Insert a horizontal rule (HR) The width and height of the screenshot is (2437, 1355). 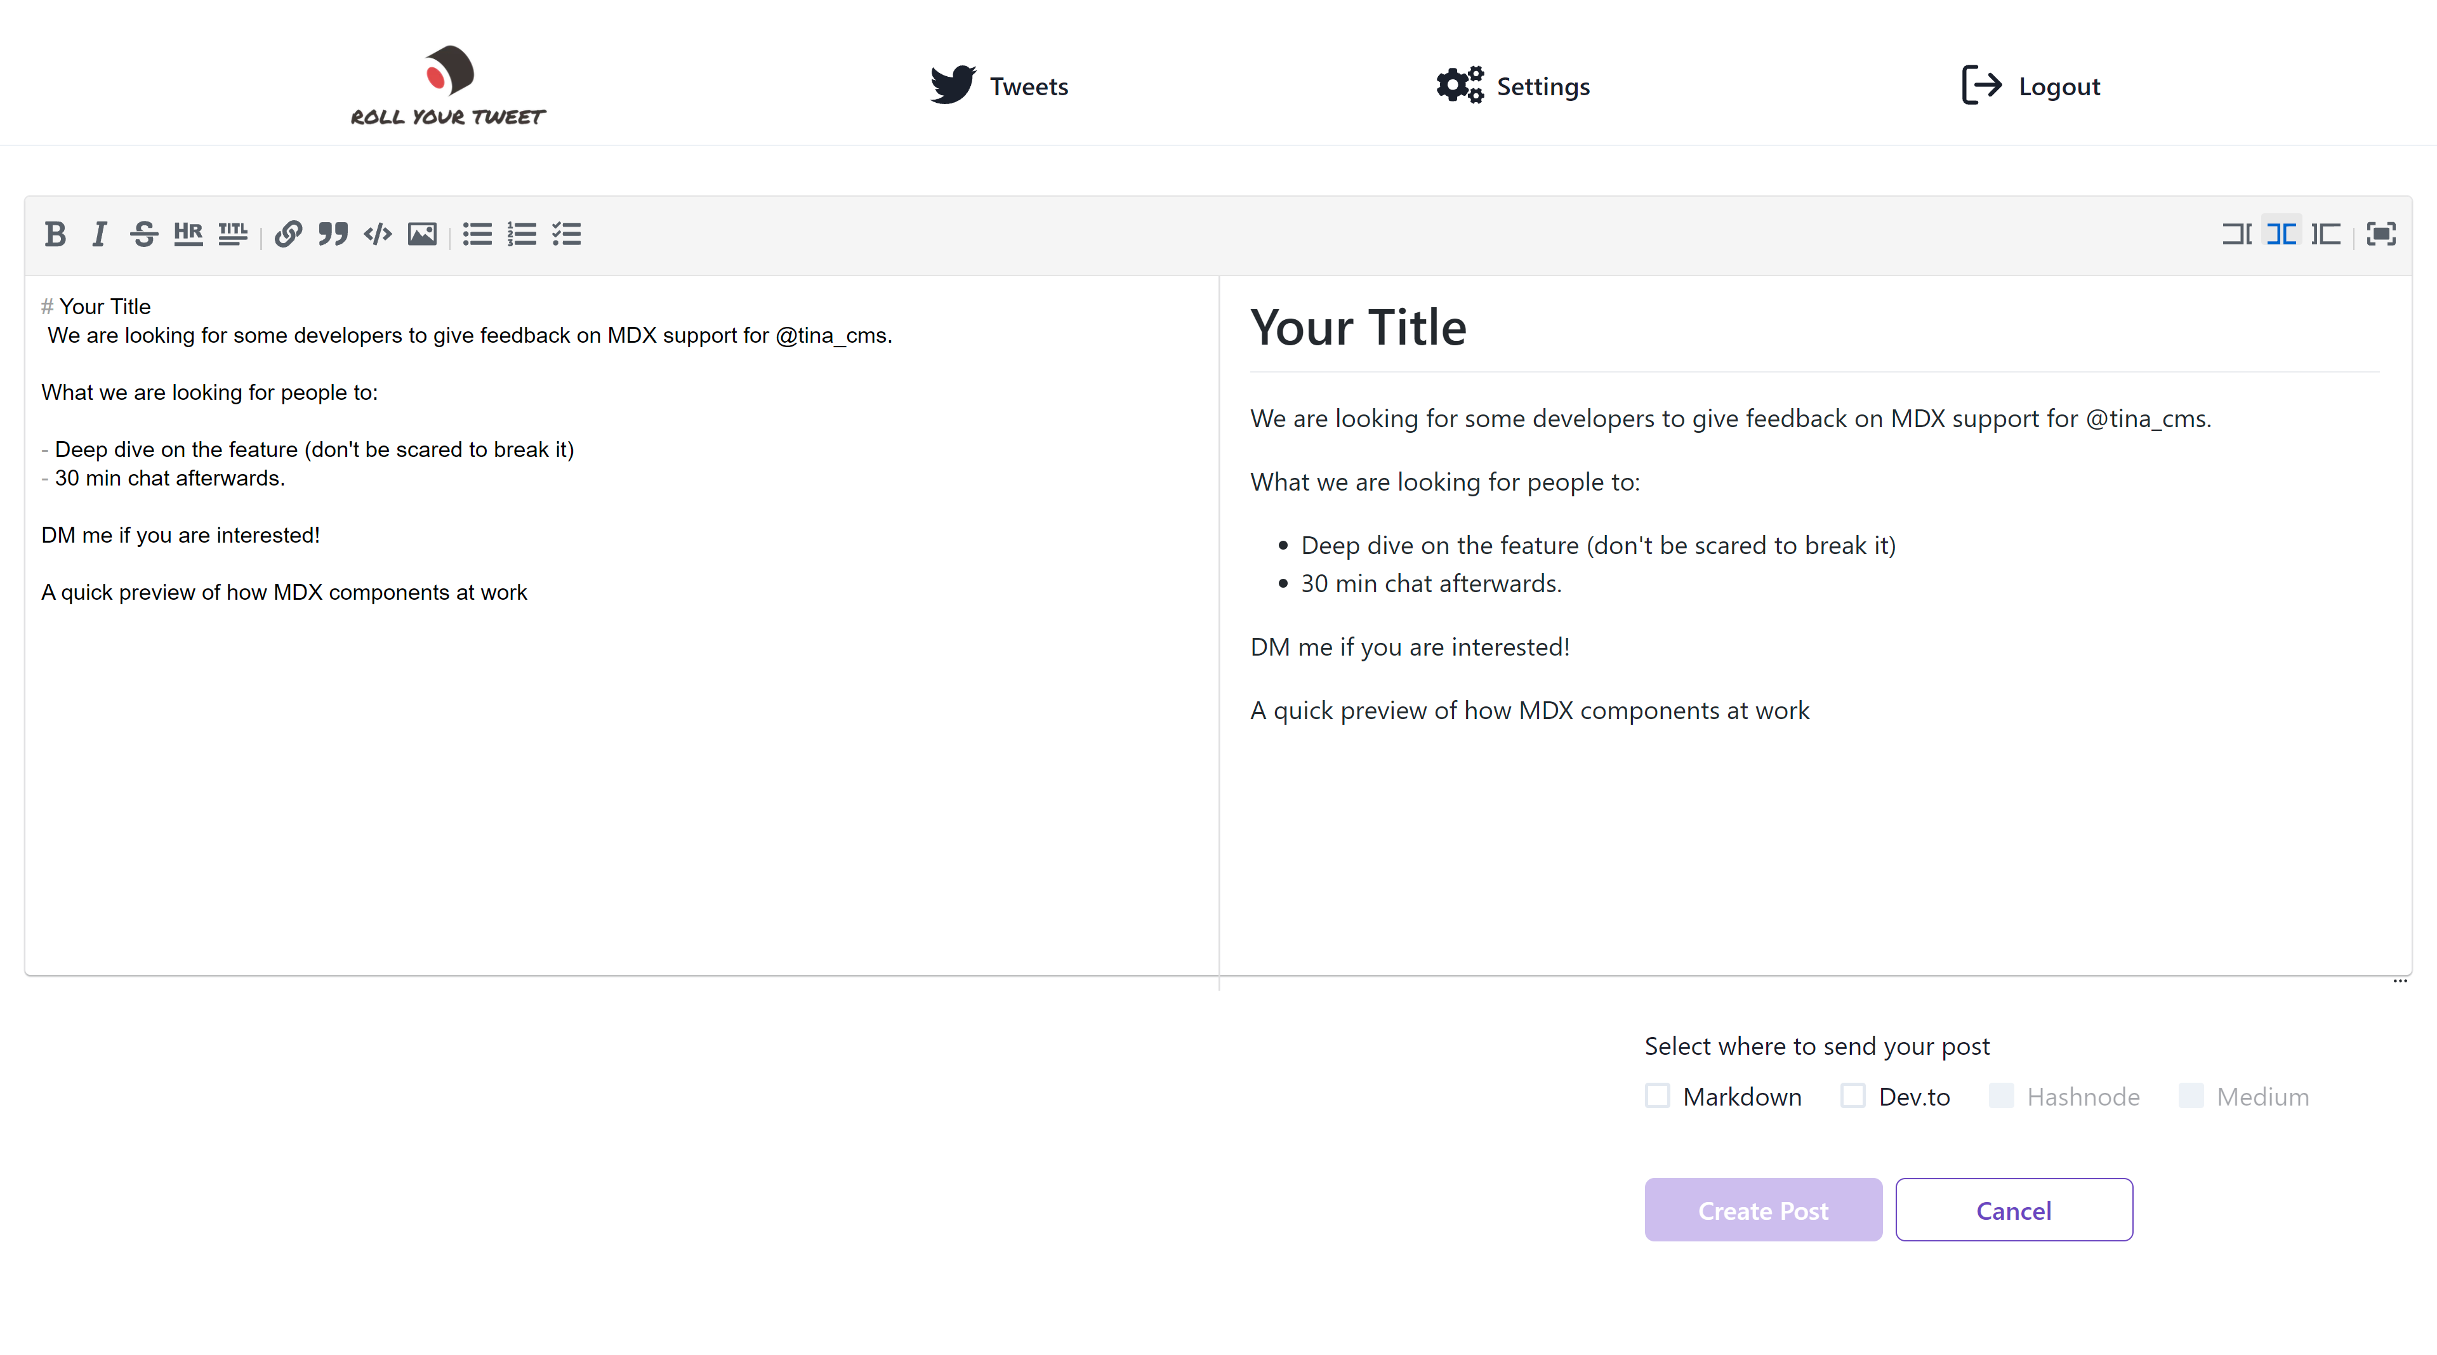point(188,234)
